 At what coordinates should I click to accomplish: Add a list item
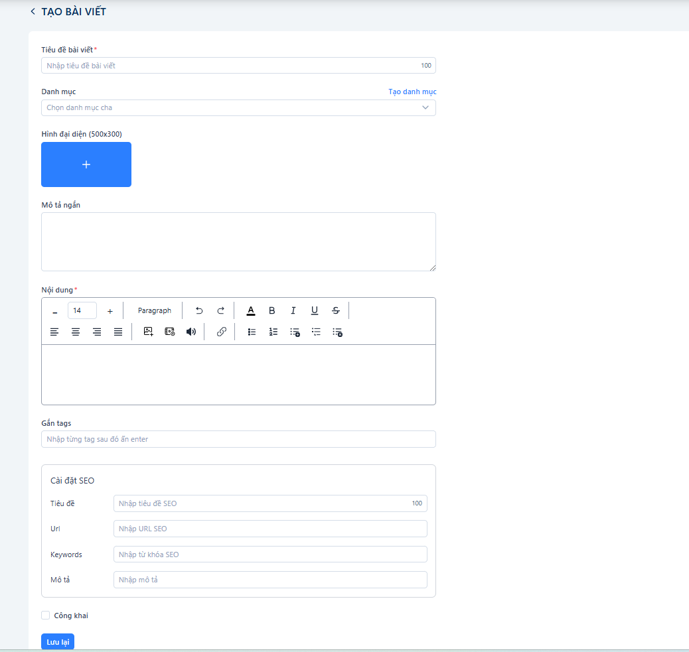295,332
